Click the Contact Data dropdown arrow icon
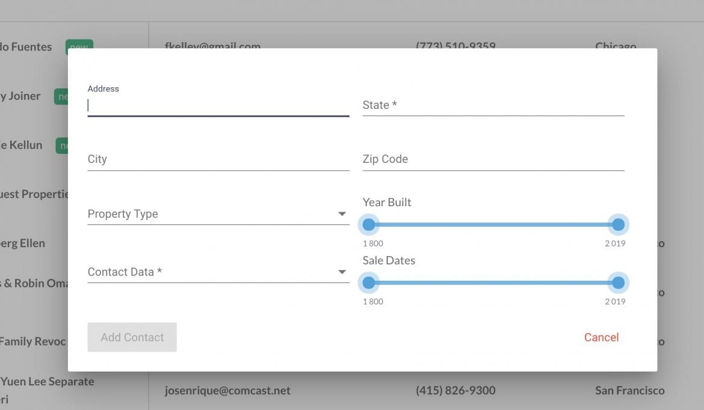The width and height of the screenshot is (704, 410). [342, 272]
